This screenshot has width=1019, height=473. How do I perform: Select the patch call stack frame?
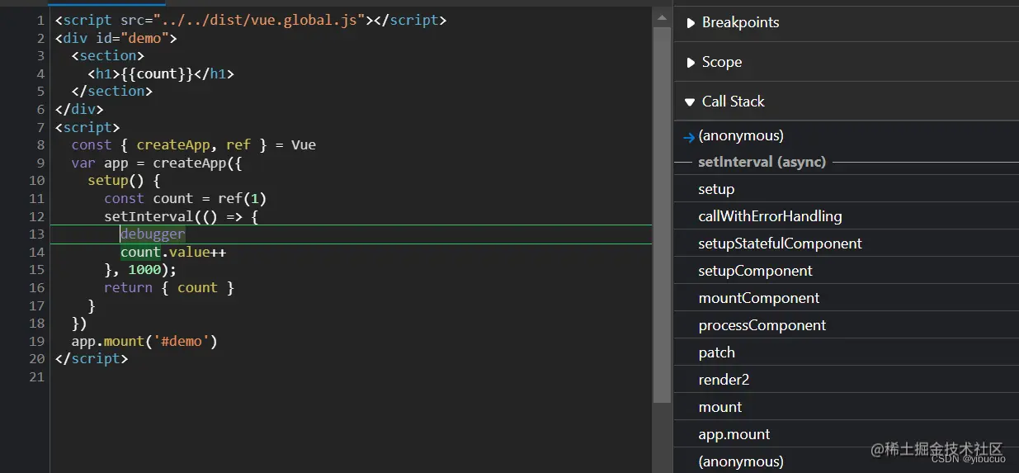846,352
